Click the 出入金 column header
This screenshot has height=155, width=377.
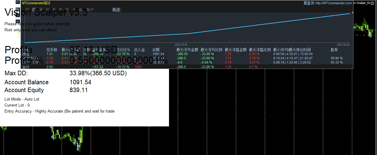click(139, 50)
